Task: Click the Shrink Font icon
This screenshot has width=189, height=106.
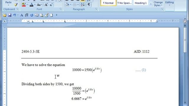Action: click(x=51, y=5)
